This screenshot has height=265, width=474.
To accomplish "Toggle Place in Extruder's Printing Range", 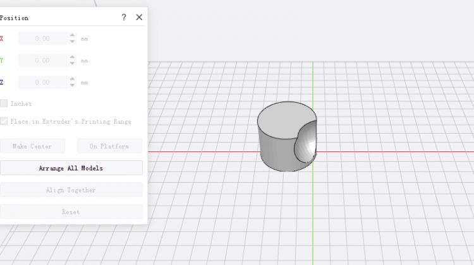I will [4, 121].
